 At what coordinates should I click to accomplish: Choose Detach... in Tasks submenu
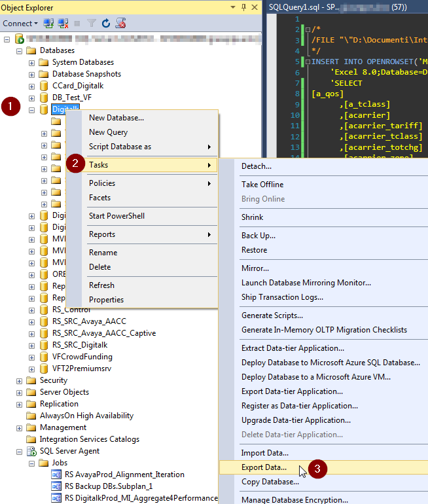pyautogui.click(x=323, y=166)
